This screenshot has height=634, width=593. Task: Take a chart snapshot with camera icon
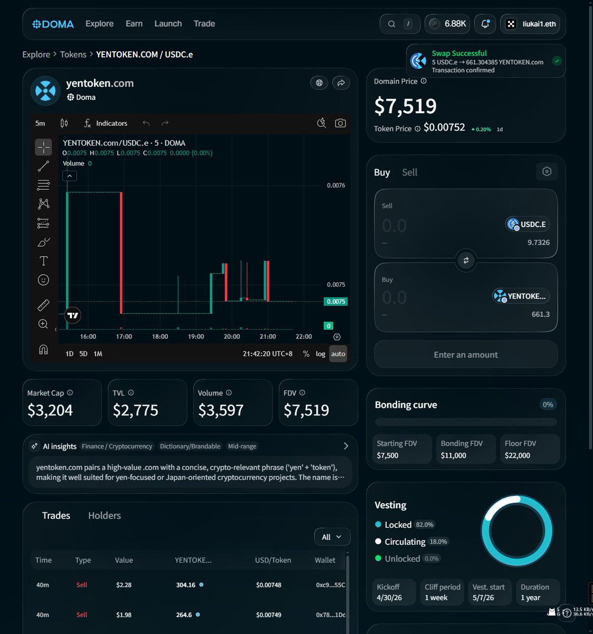click(341, 123)
